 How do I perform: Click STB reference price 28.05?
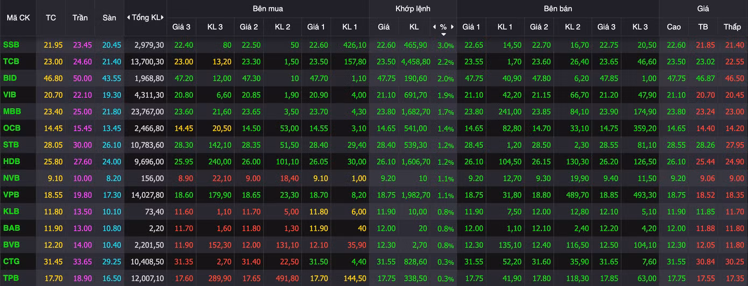(x=53, y=145)
